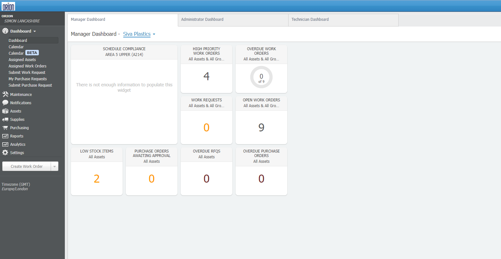Viewport: 501px width, 259px height.
Task: Open the Create Work Order dropdown arrow
Action: (x=55, y=166)
